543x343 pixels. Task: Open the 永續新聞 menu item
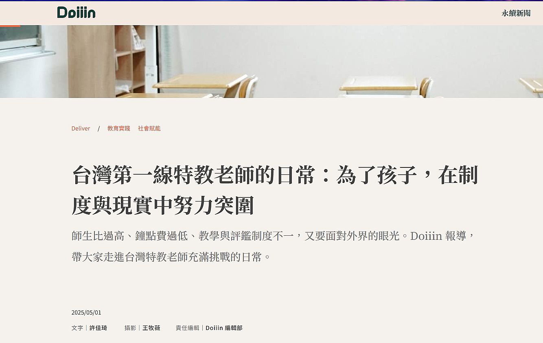(516, 13)
